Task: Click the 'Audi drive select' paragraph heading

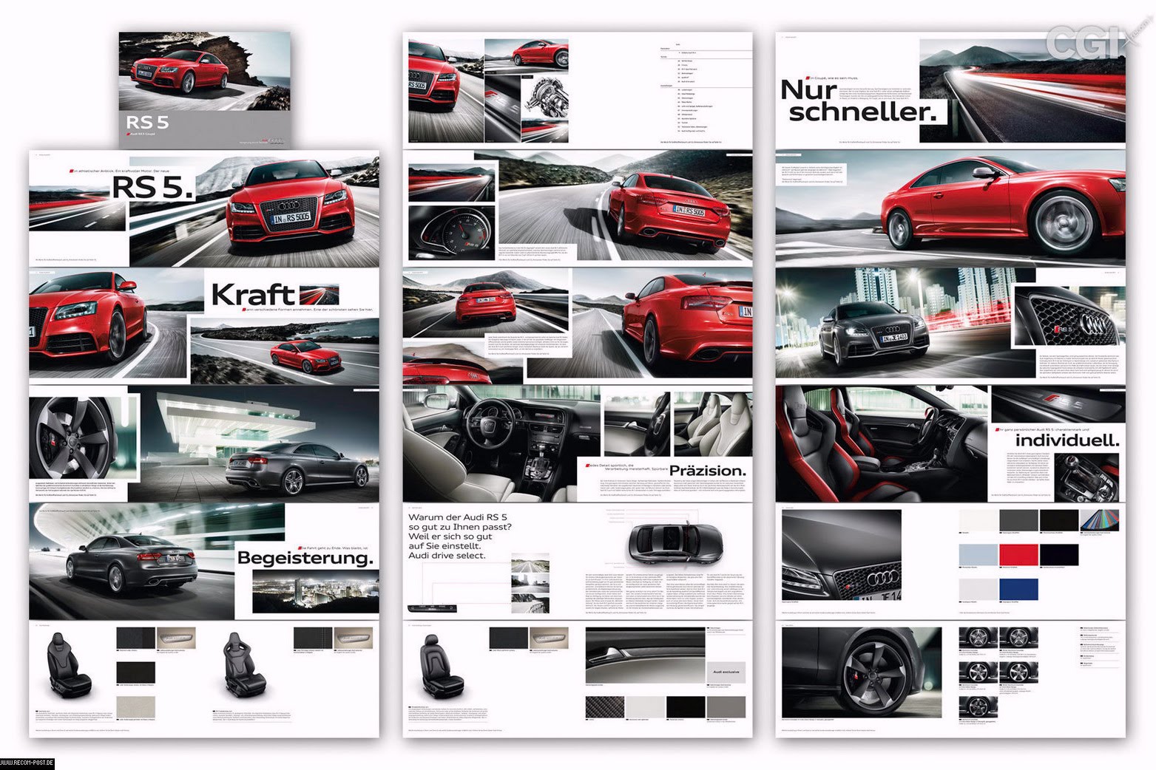Action: [459, 536]
